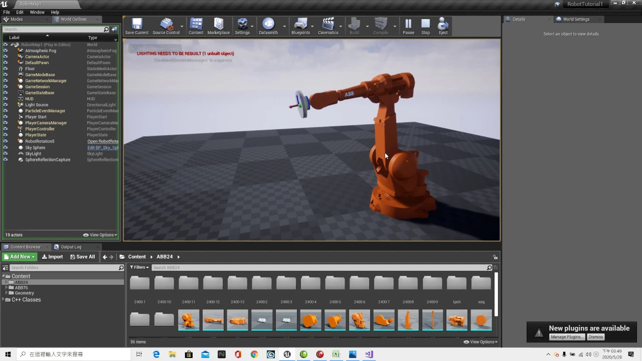Open Microsoft Edge from taskbar

pyautogui.click(x=156, y=354)
